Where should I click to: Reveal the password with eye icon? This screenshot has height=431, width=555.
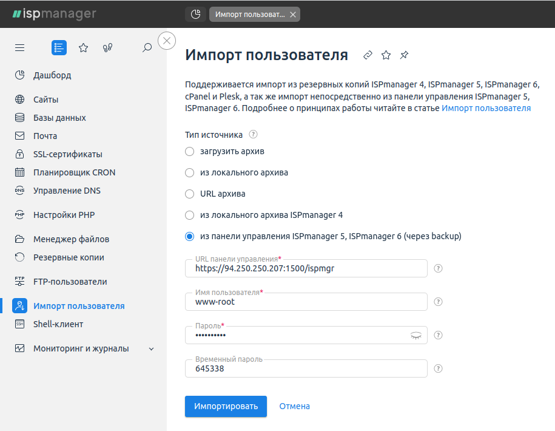click(x=416, y=335)
